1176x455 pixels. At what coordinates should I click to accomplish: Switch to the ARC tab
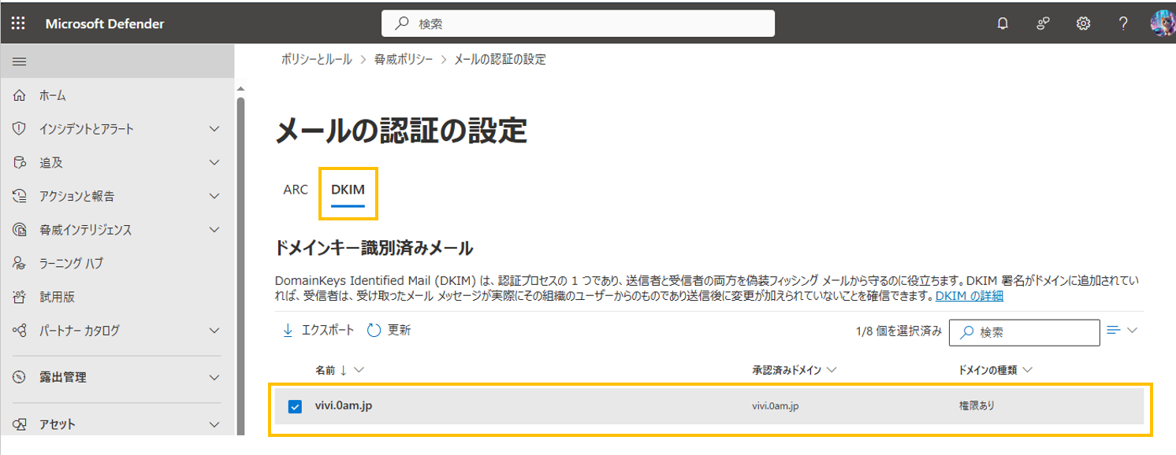296,190
